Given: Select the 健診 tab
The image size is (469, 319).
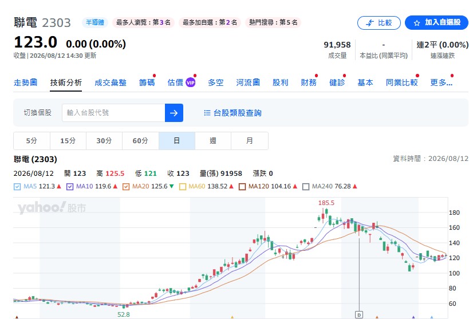Looking at the screenshot, I should [337, 82].
